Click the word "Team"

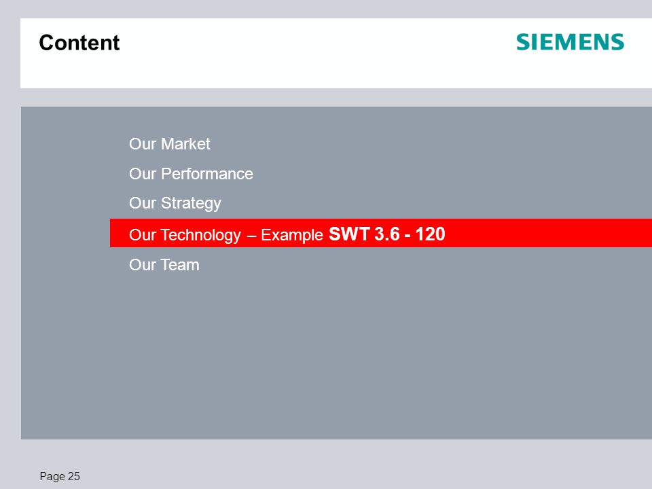tap(180, 265)
